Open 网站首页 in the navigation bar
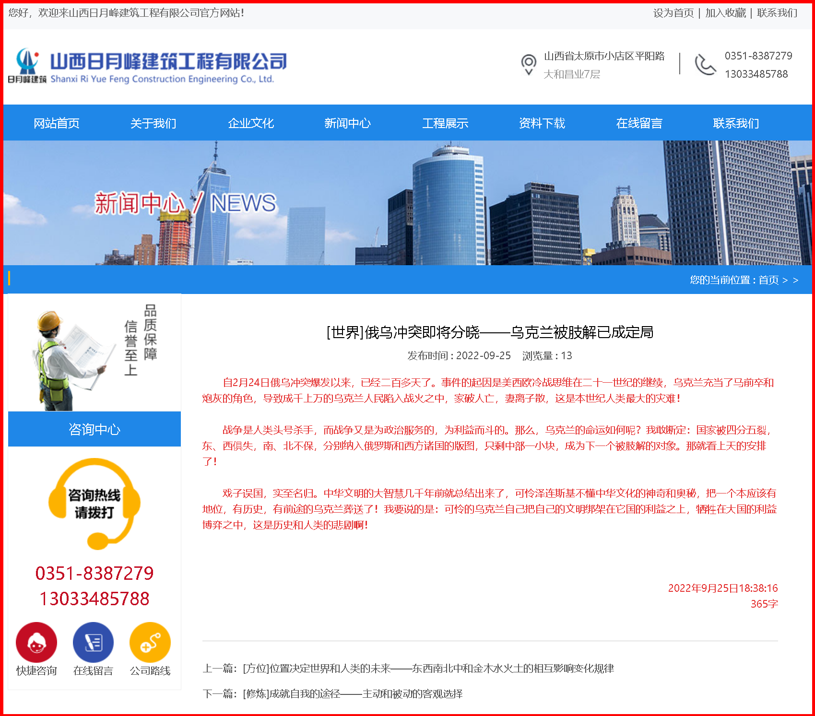This screenshot has height=716, width=815. [57, 123]
